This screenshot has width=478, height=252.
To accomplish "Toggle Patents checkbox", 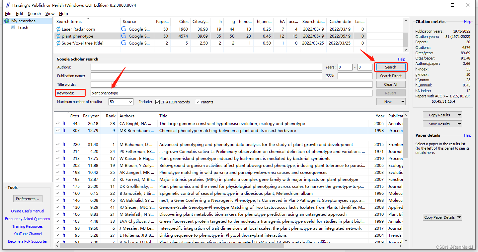I will coord(198,102).
